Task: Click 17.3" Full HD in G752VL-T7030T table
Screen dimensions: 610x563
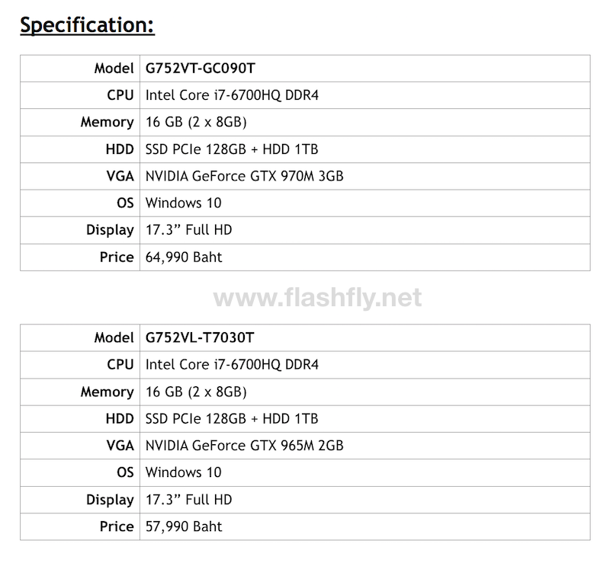Action: tap(188, 500)
